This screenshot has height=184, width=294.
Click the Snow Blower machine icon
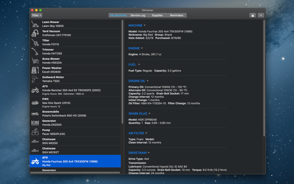click(x=35, y=61)
